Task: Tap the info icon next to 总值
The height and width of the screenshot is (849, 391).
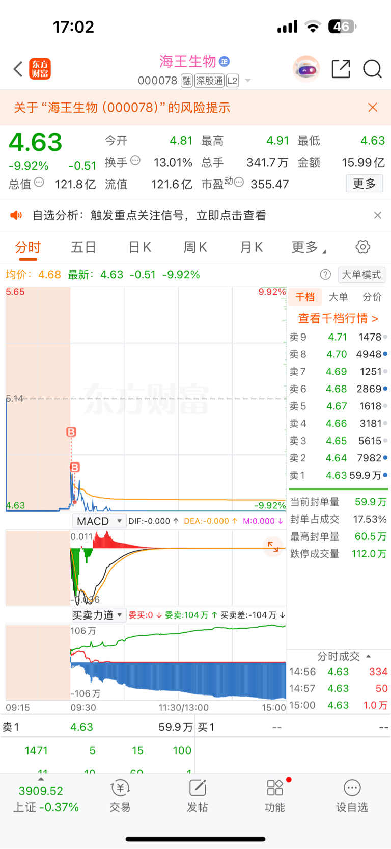Action: 39,182
